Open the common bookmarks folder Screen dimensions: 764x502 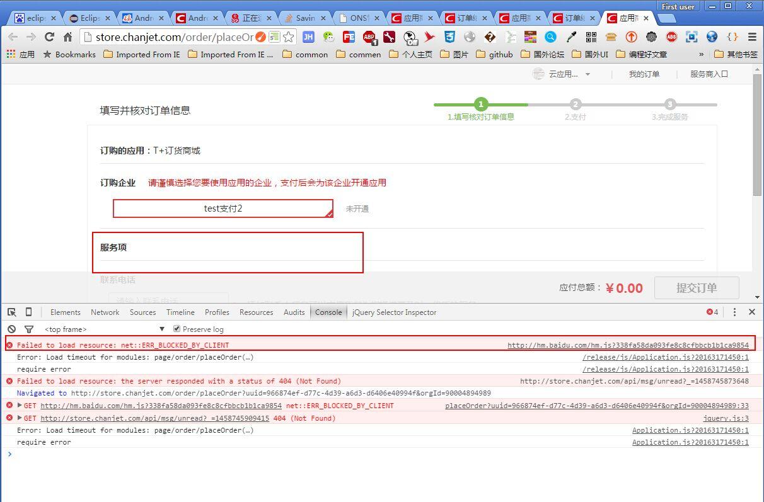point(305,54)
